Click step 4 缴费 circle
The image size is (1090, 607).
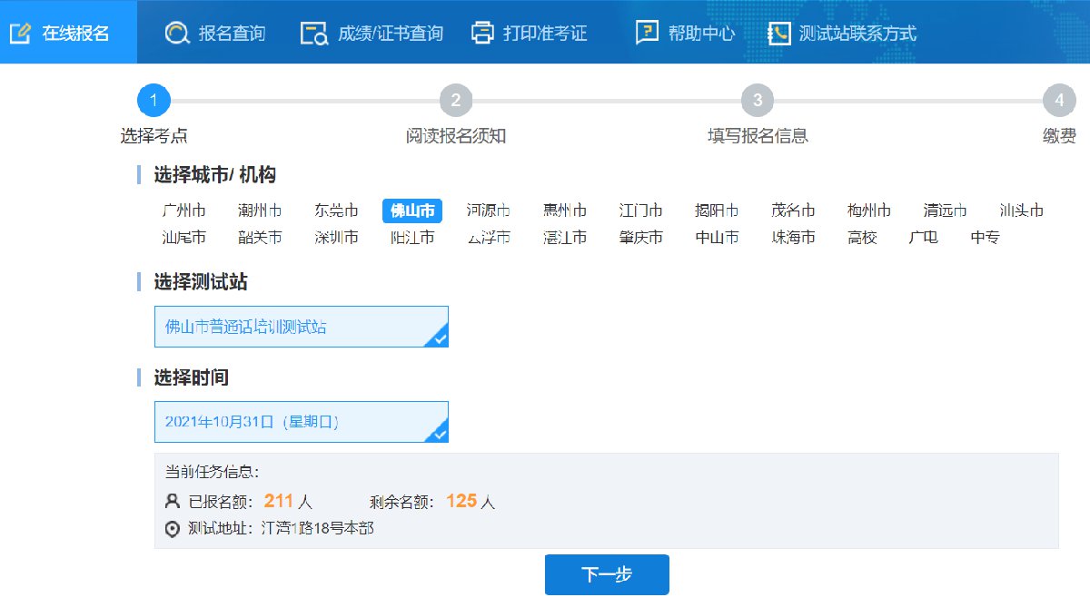(x=1059, y=101)
